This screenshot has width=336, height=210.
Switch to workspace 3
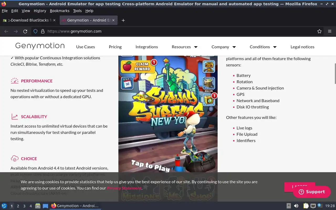[24, 206]
